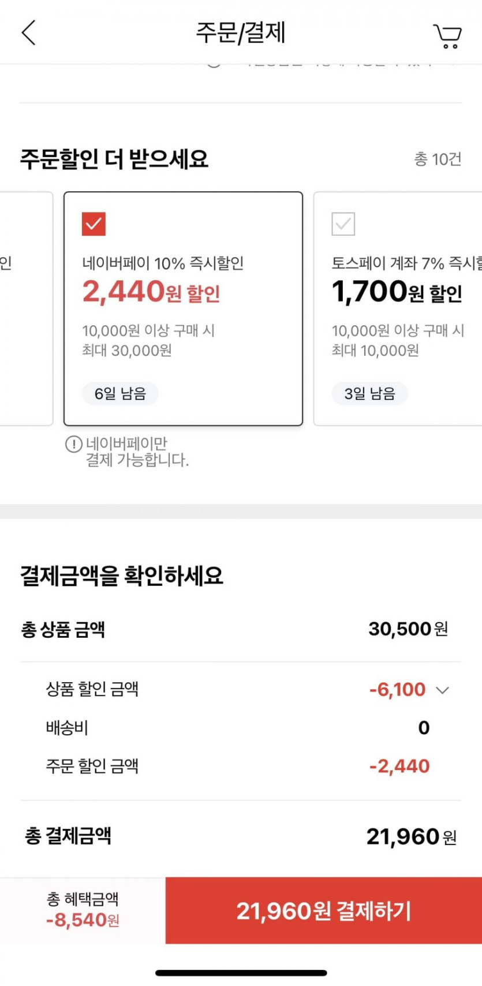Screen dimensions: 482x986
Task: Tap the 6일 남음 badge
Action: [120, 394]
